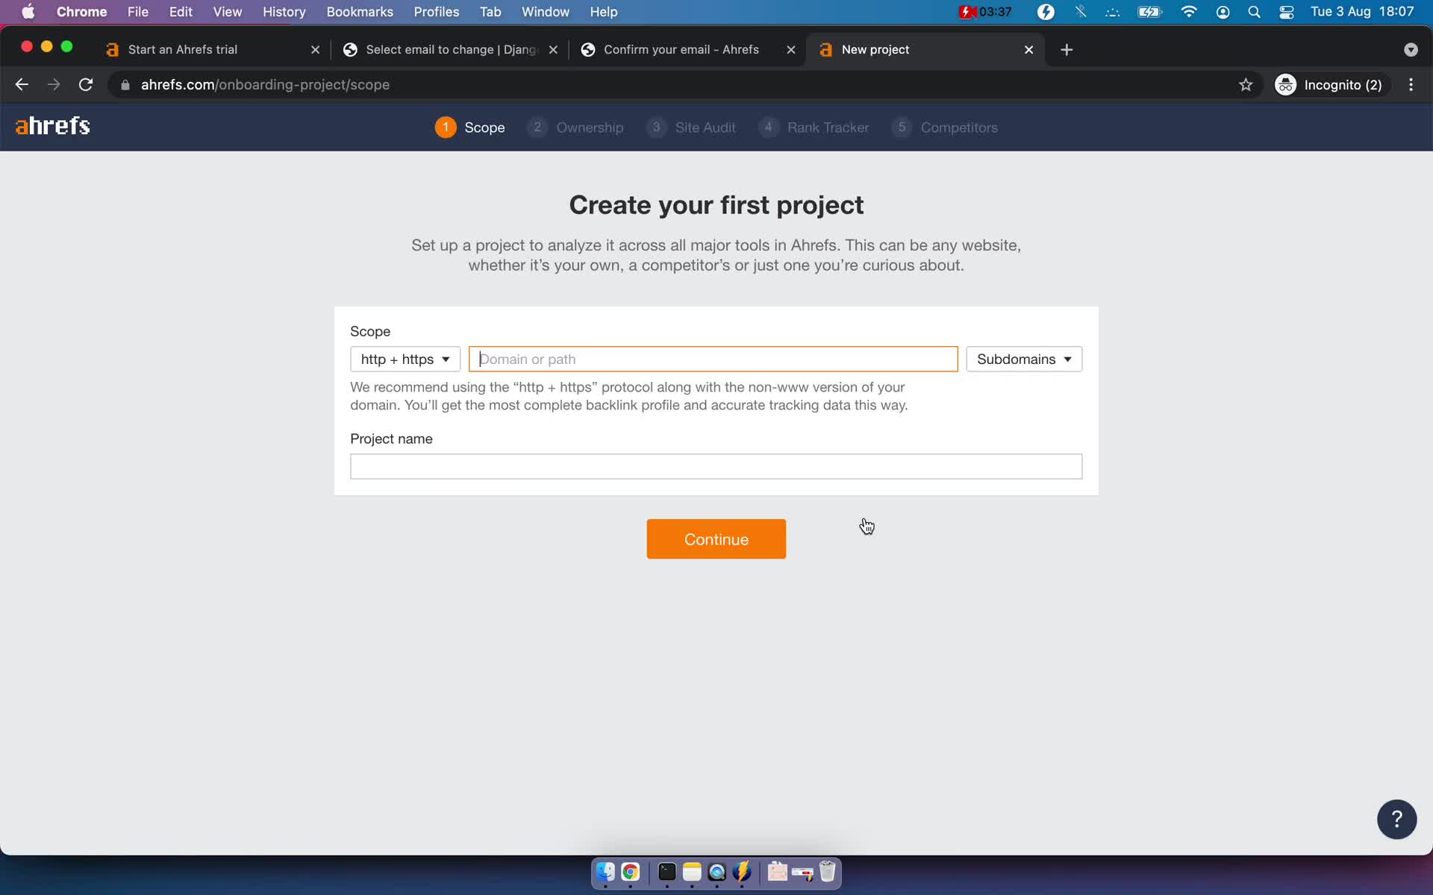Viewport: 1433px width, 895px height.
Task: Click the Project name input field
Action: (716, 466)
